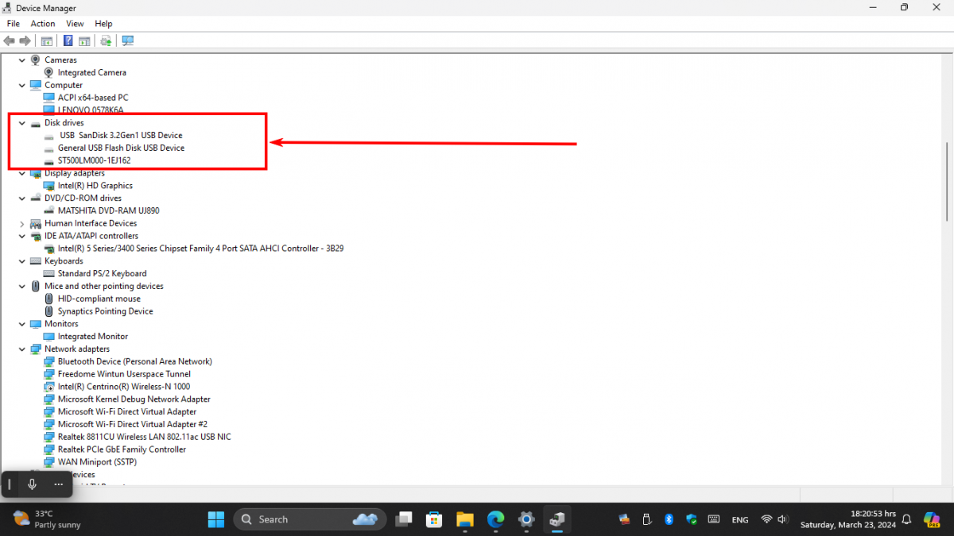Collapse the Cameras category
Viewport: 954px width, 536px height.
pos(22,60)
